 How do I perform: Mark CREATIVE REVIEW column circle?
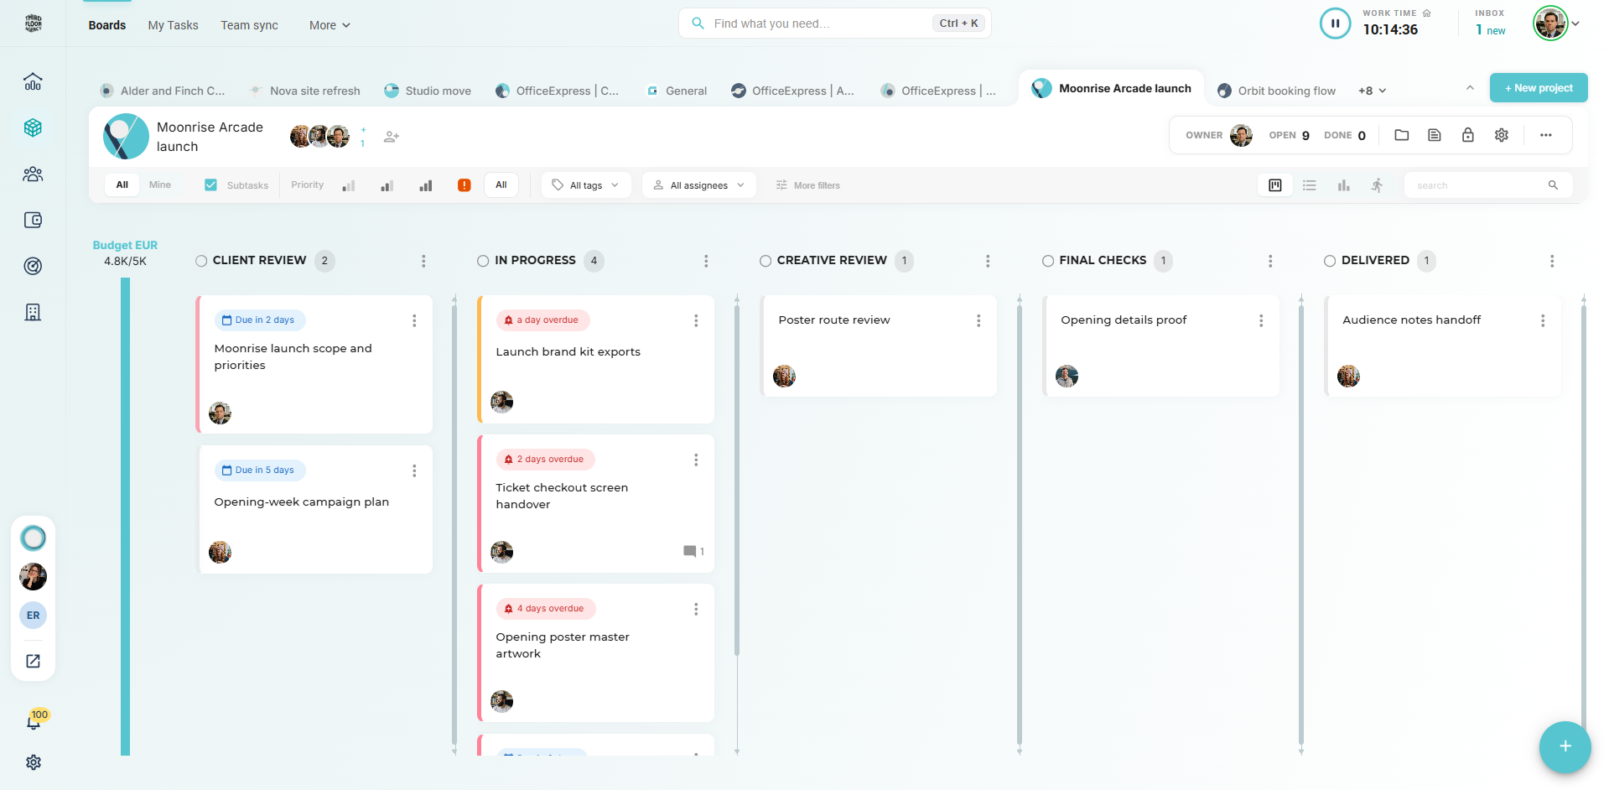coord(766,261)
